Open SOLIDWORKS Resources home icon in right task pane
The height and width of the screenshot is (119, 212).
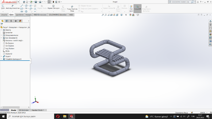pyautogui.click(x=210, y=21)
